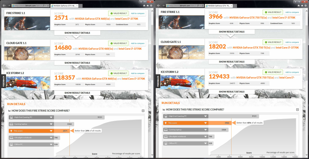Go forward in the right browser window
The image size is (309, 159).
pyautogui.click(x=163, y=6)
